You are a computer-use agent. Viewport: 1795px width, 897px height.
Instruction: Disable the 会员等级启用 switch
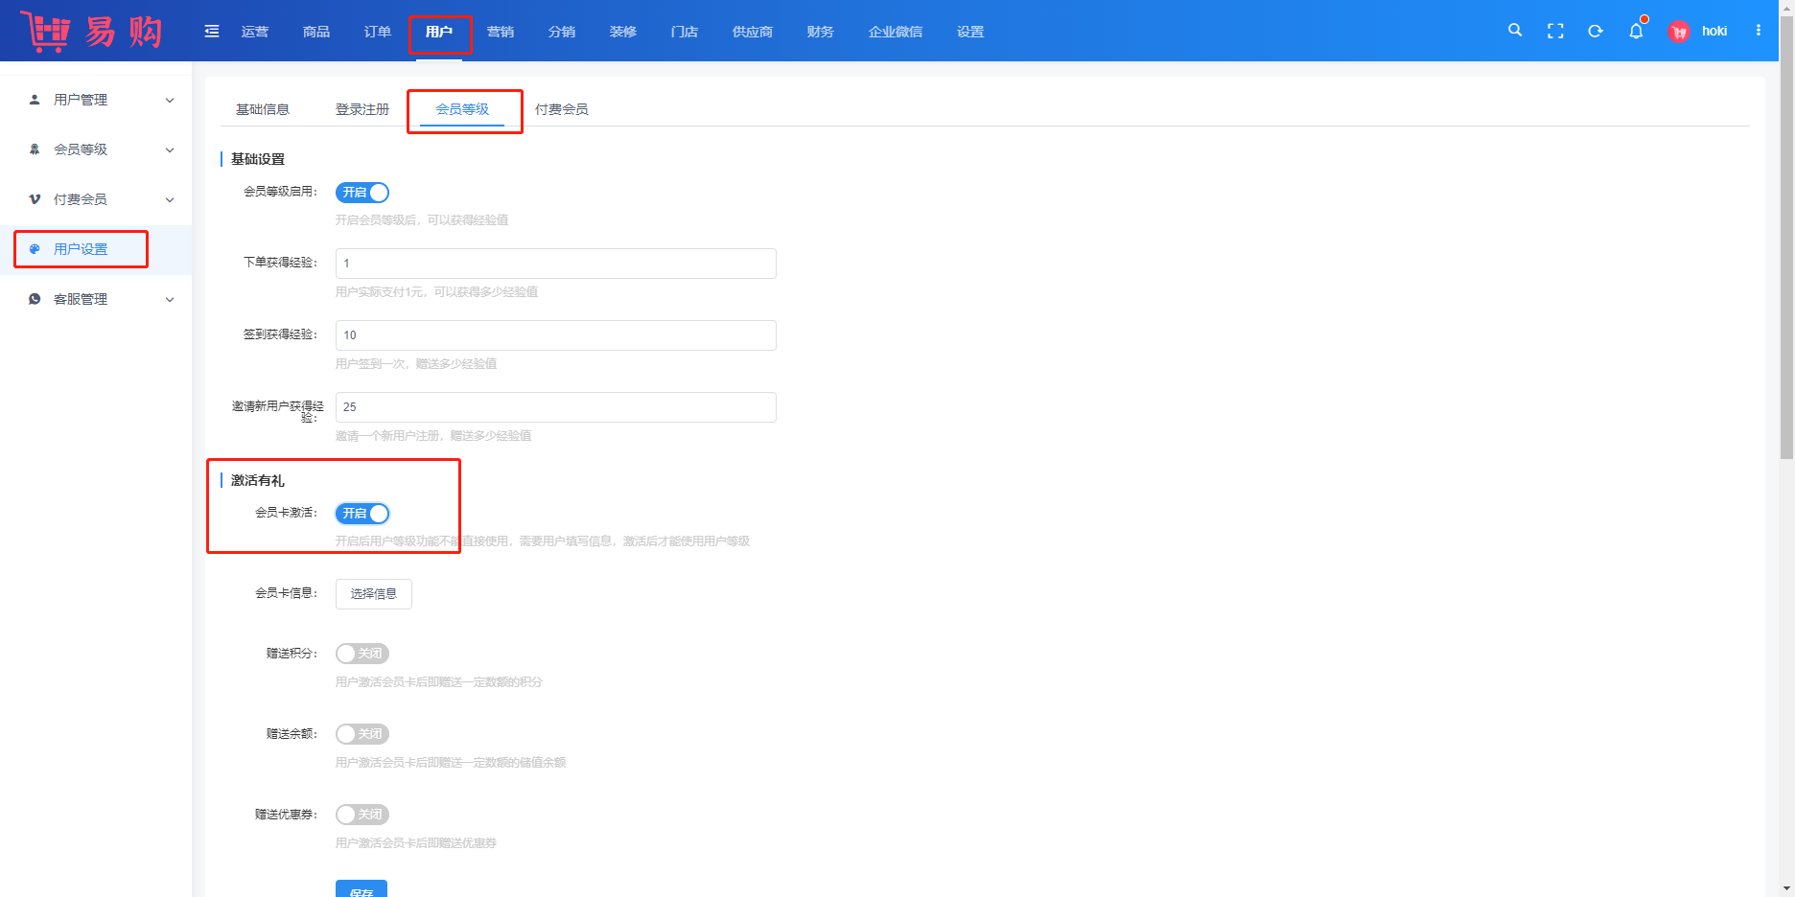tap(362, 193)
